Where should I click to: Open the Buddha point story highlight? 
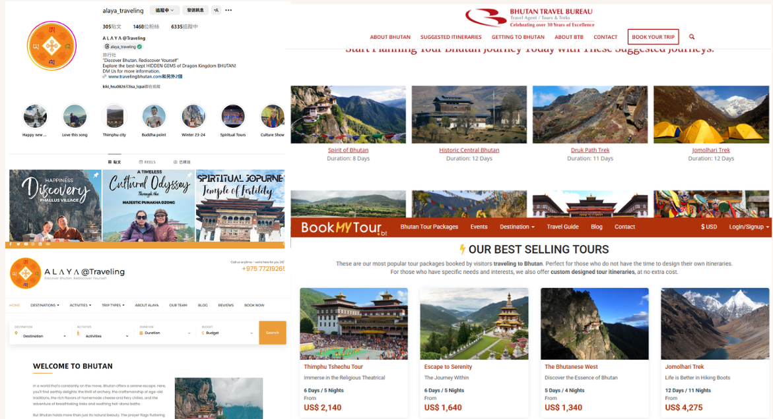tap(154, 117)
